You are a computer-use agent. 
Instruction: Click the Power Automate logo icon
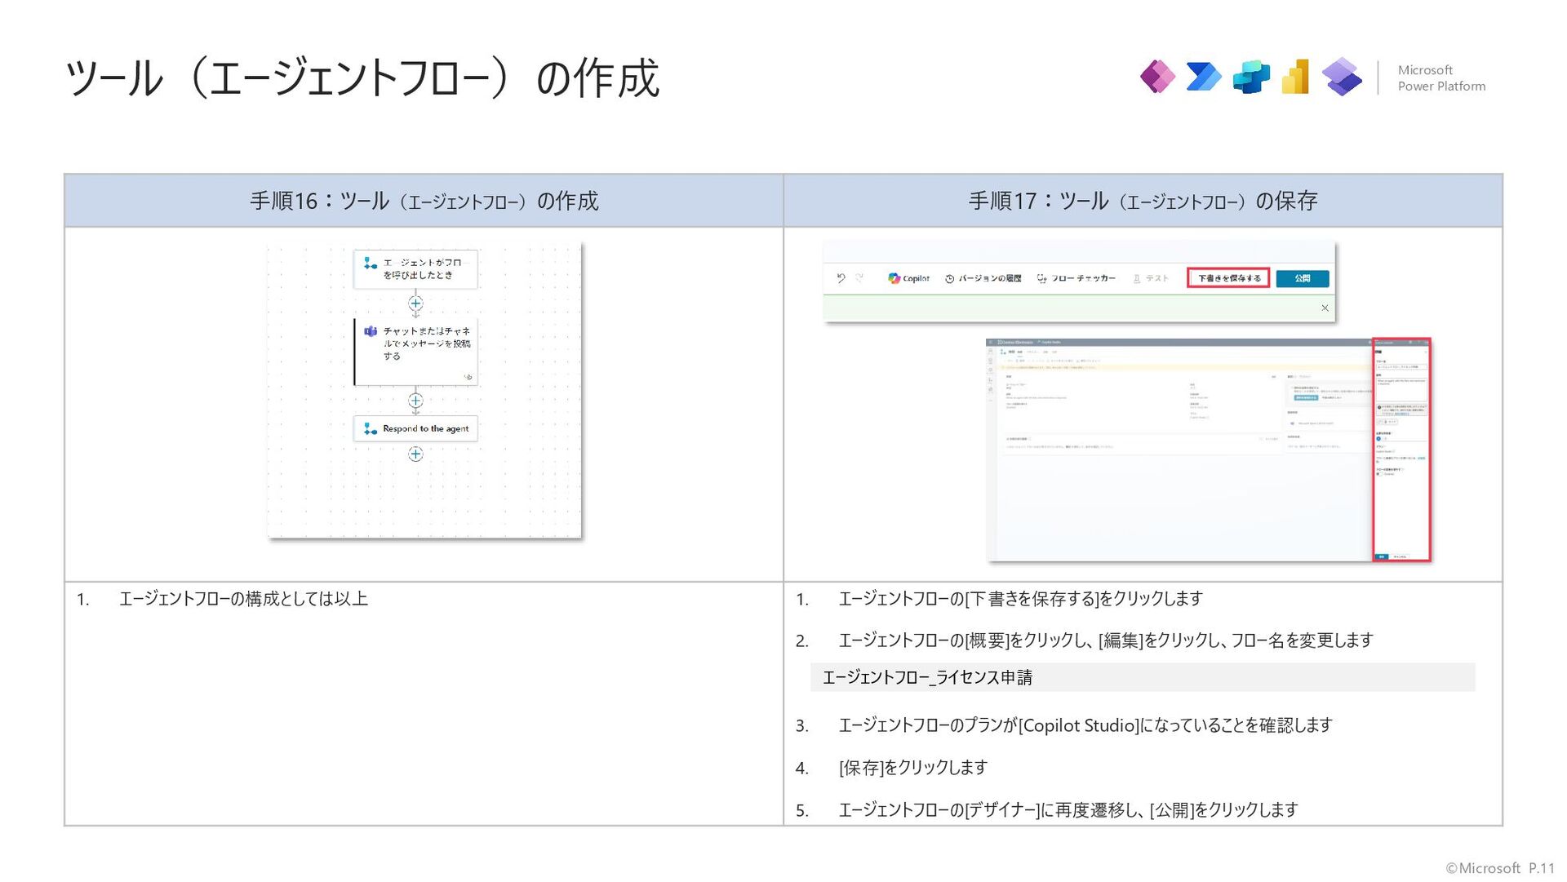point(1204,78)
